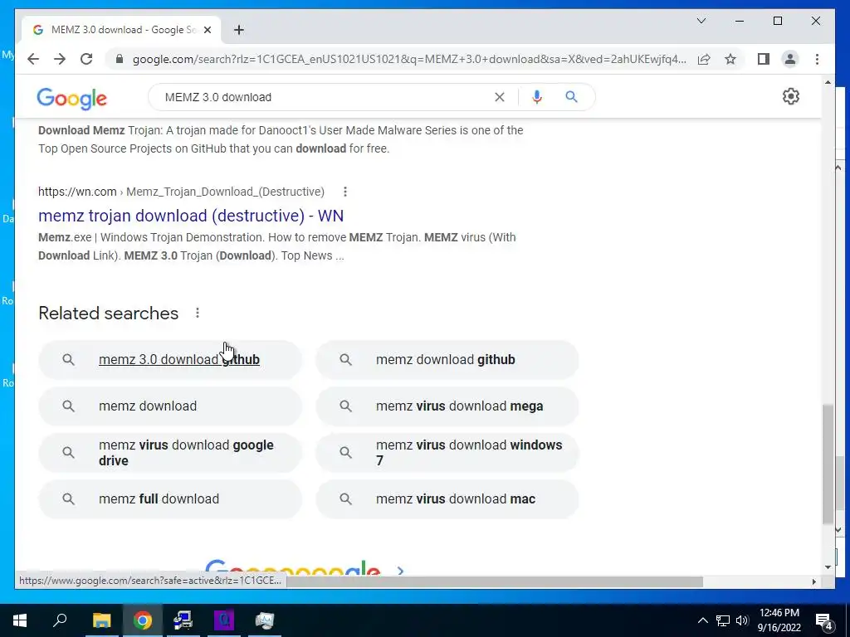Choose memz virus download mac suggestion
This screenshot has height=637, width=850.
447,498
